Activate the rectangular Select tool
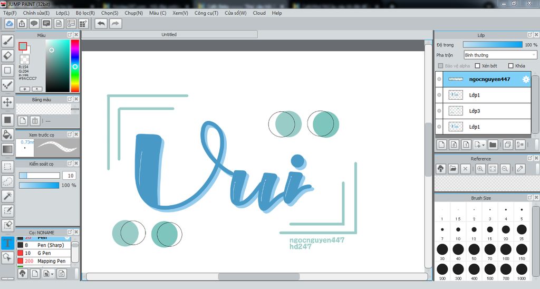Viewport: 540px width, 289px height. pyautogui.click(x=7, y=167)
